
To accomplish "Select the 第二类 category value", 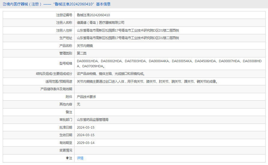I will (x=81, y=53).
